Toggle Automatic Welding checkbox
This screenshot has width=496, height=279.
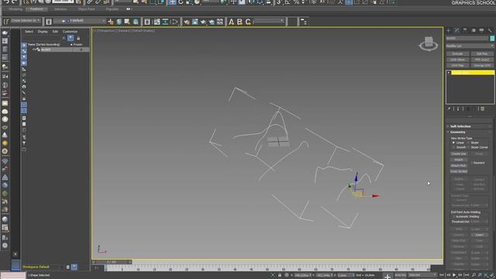(454, 217)
